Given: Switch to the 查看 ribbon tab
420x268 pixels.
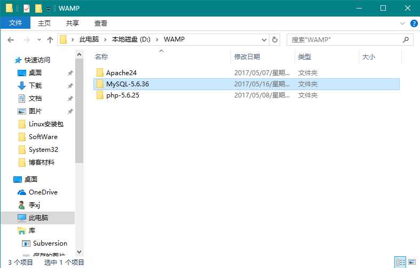Looking at the screenshot, I should 101,23.
